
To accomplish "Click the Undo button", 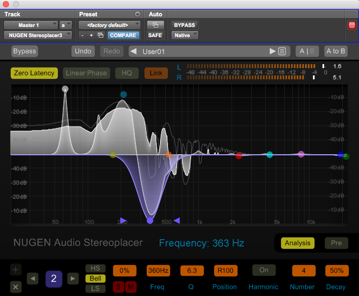I will tap(83, 51).
